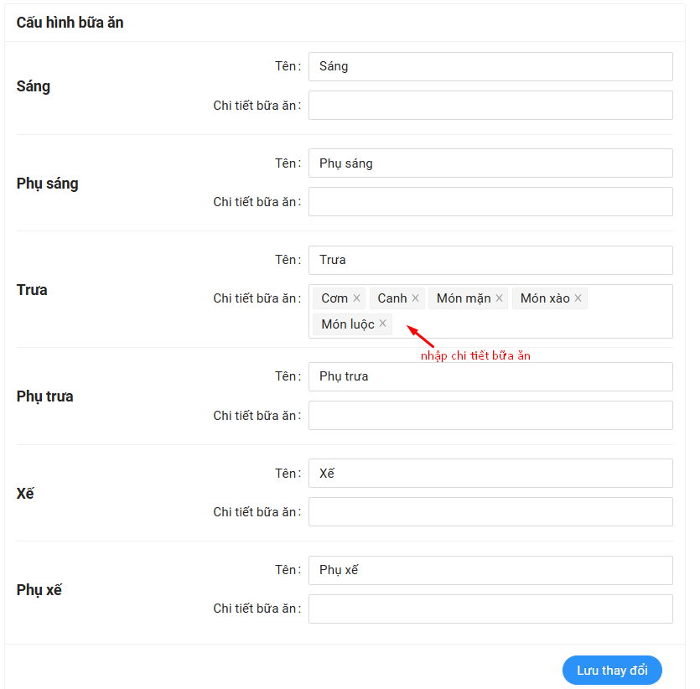Remove the Món xào tag

578,298
